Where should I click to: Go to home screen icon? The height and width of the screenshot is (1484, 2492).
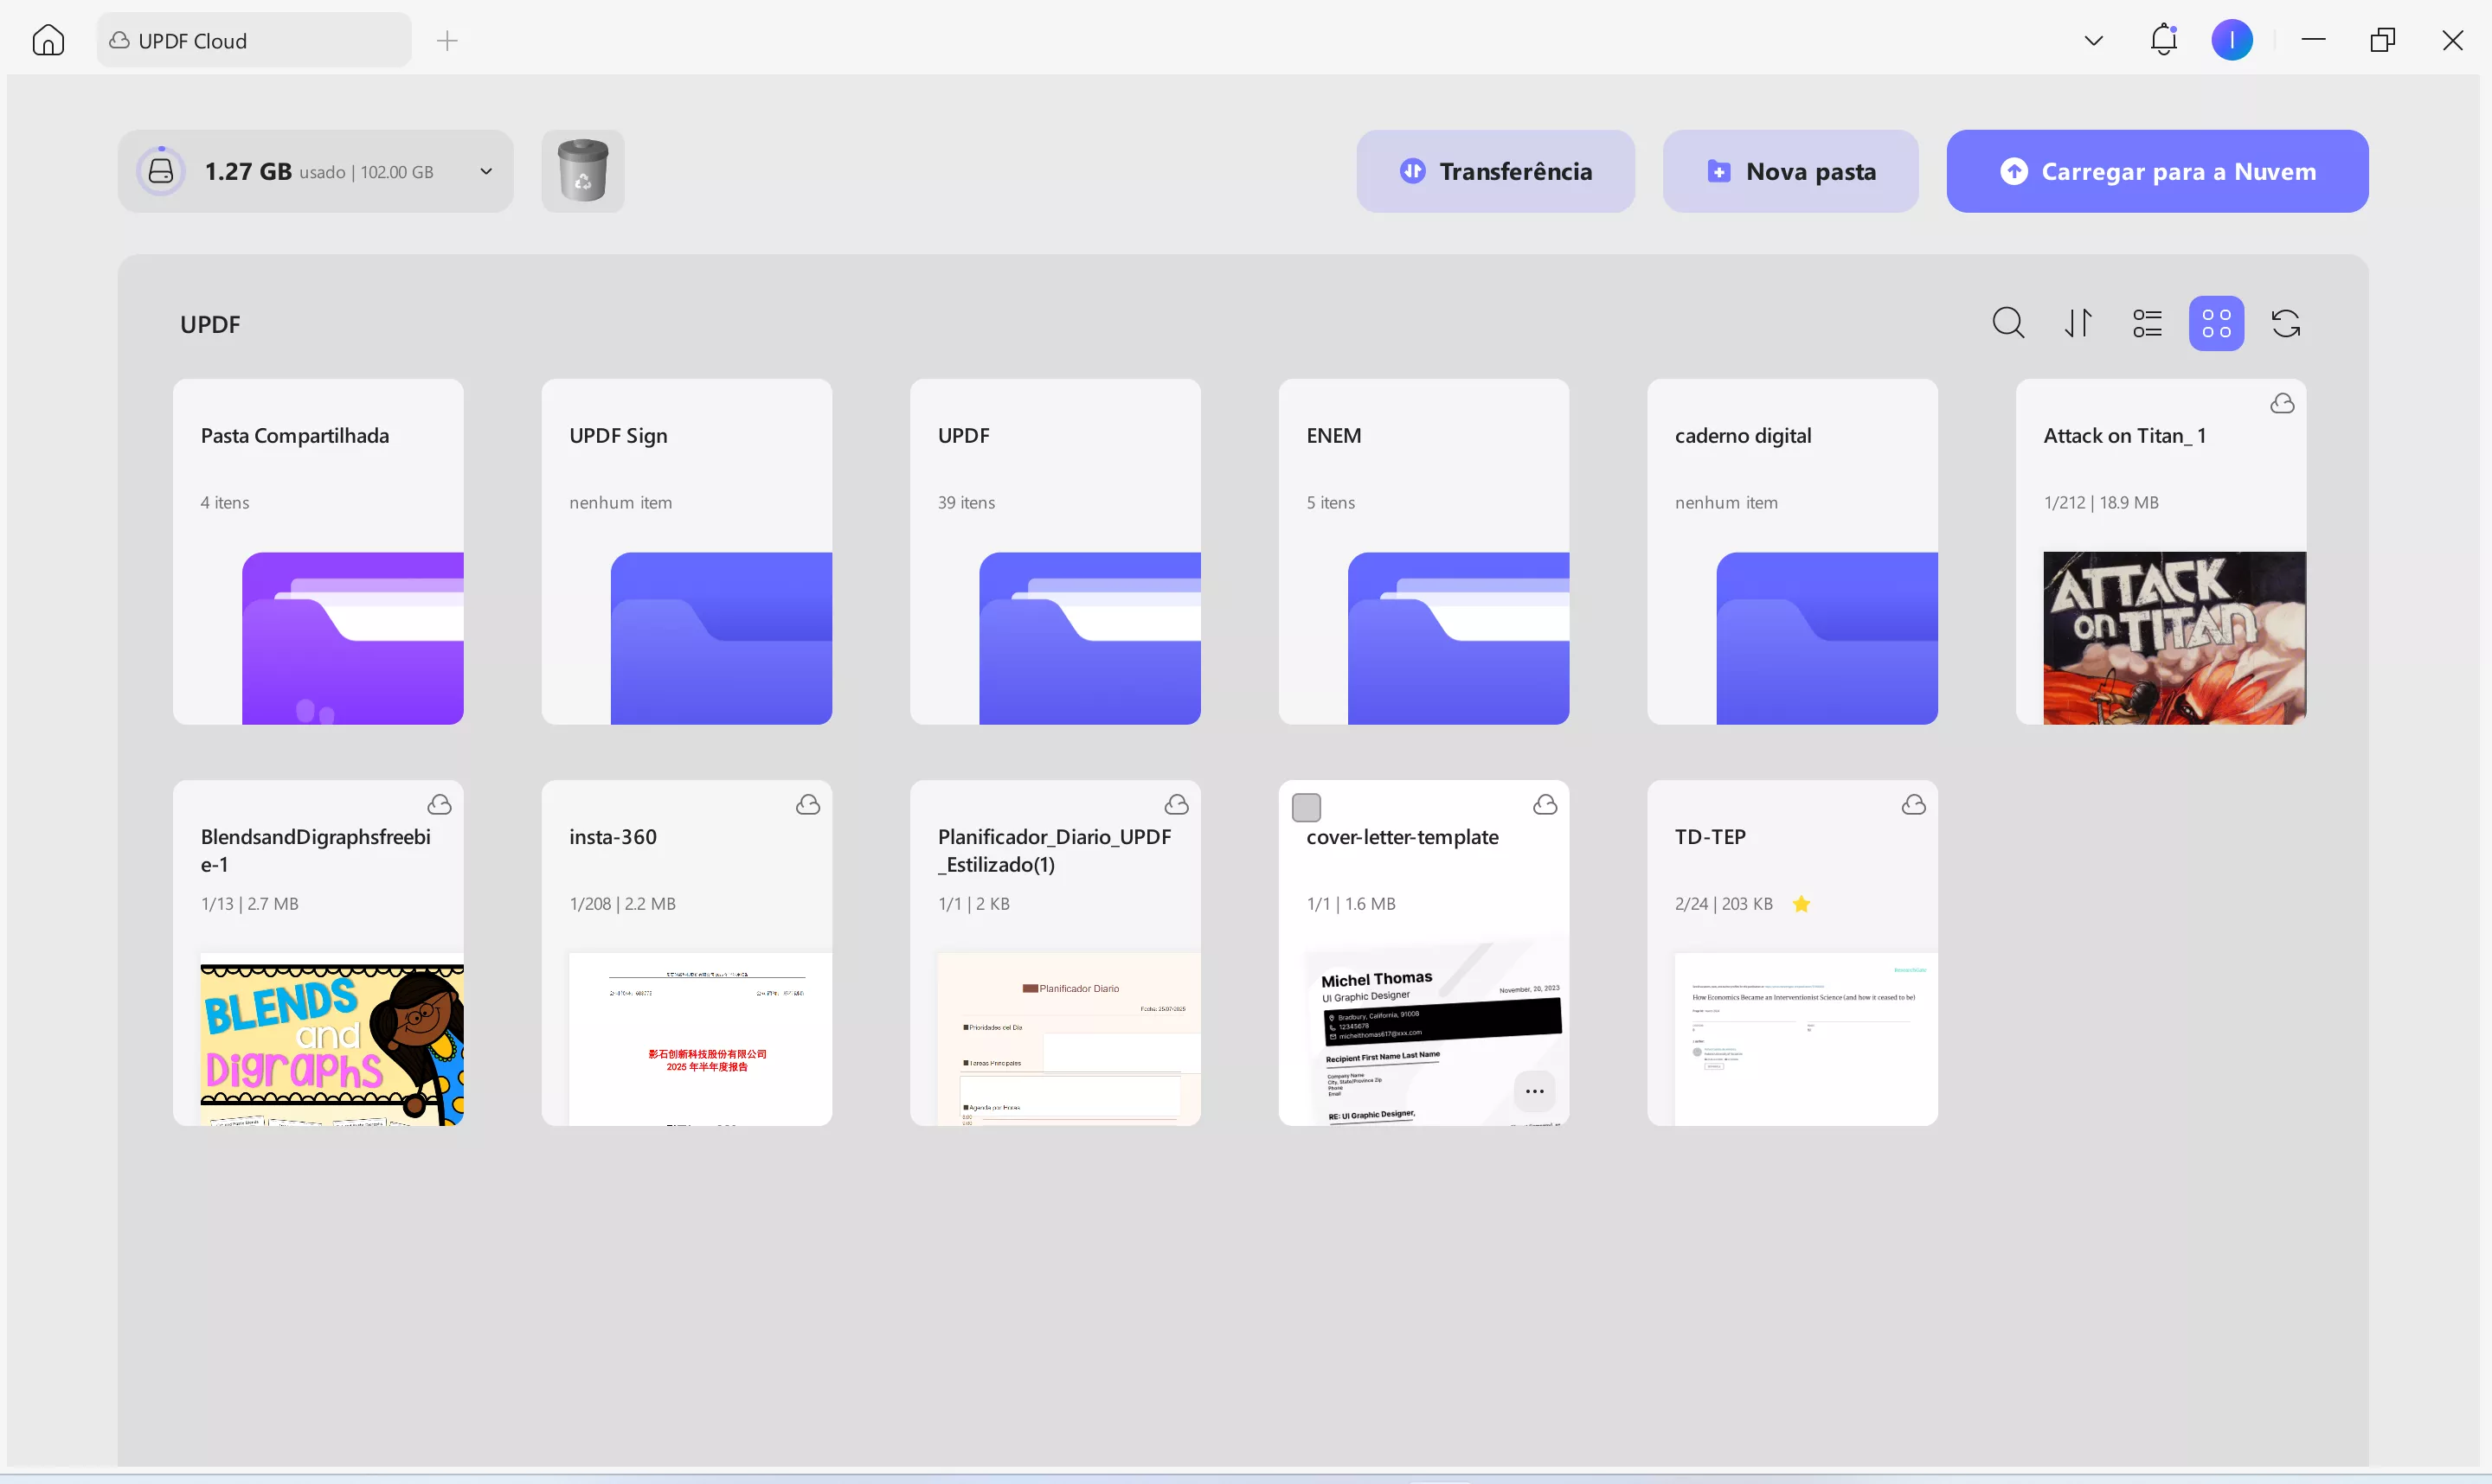(48, 40)
